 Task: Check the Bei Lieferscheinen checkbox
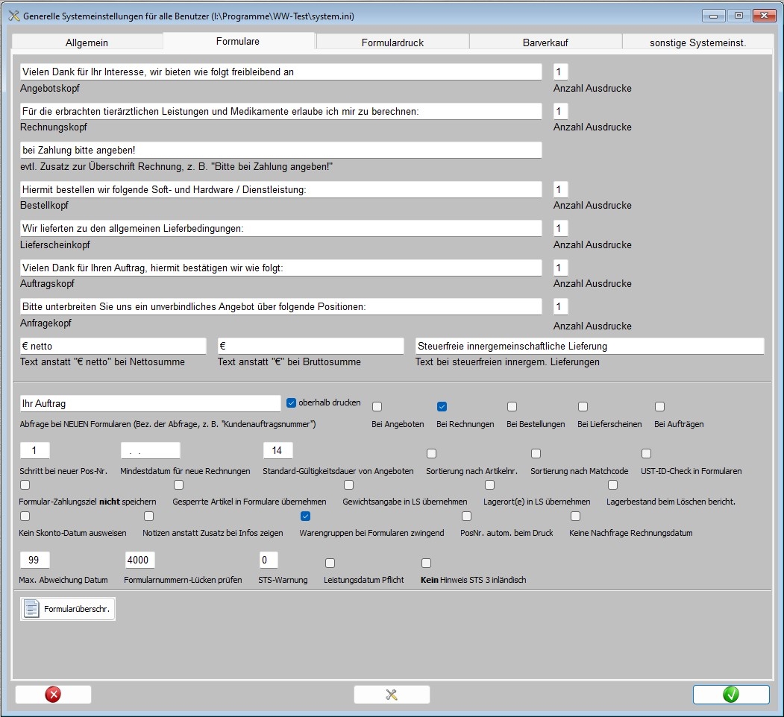583,407
